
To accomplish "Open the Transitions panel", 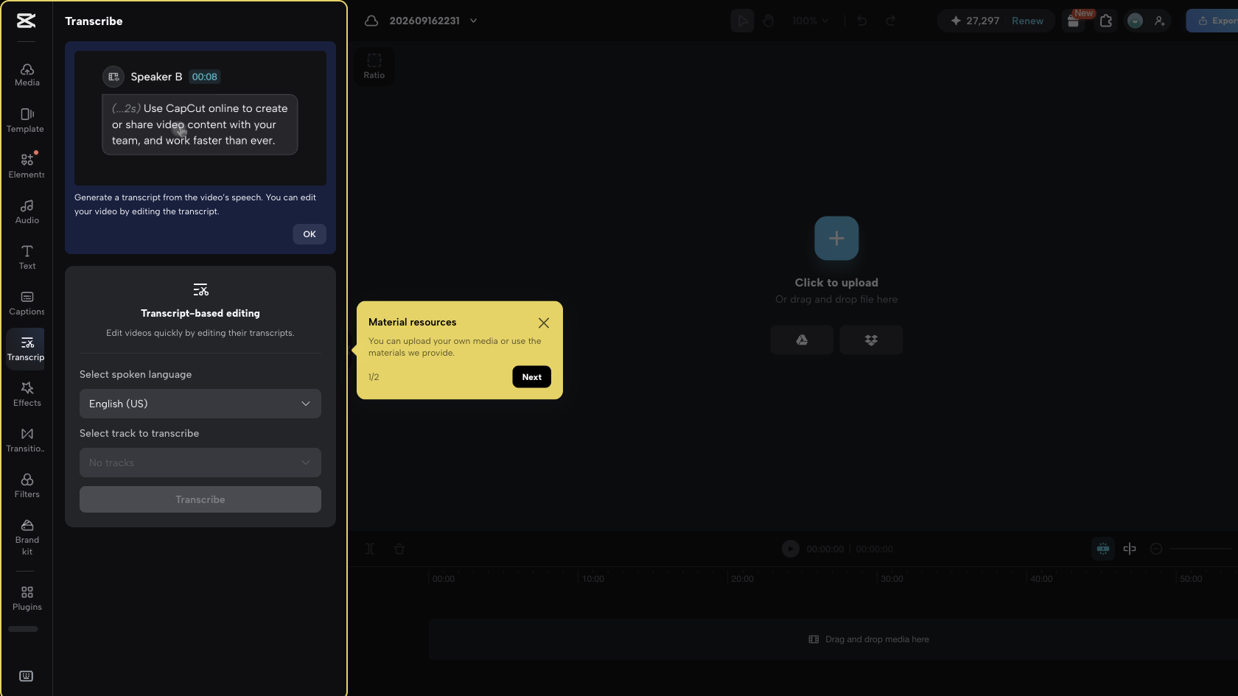I will tap(27, 440).
